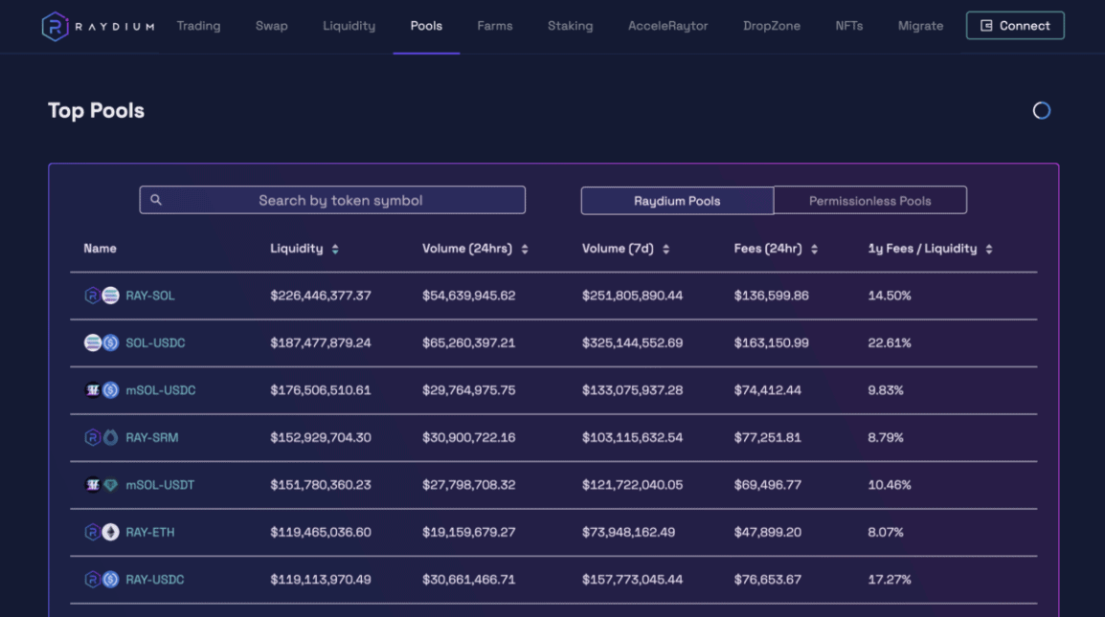Switch to the Farms tab
1105x617 pixels.
point(494,26)
